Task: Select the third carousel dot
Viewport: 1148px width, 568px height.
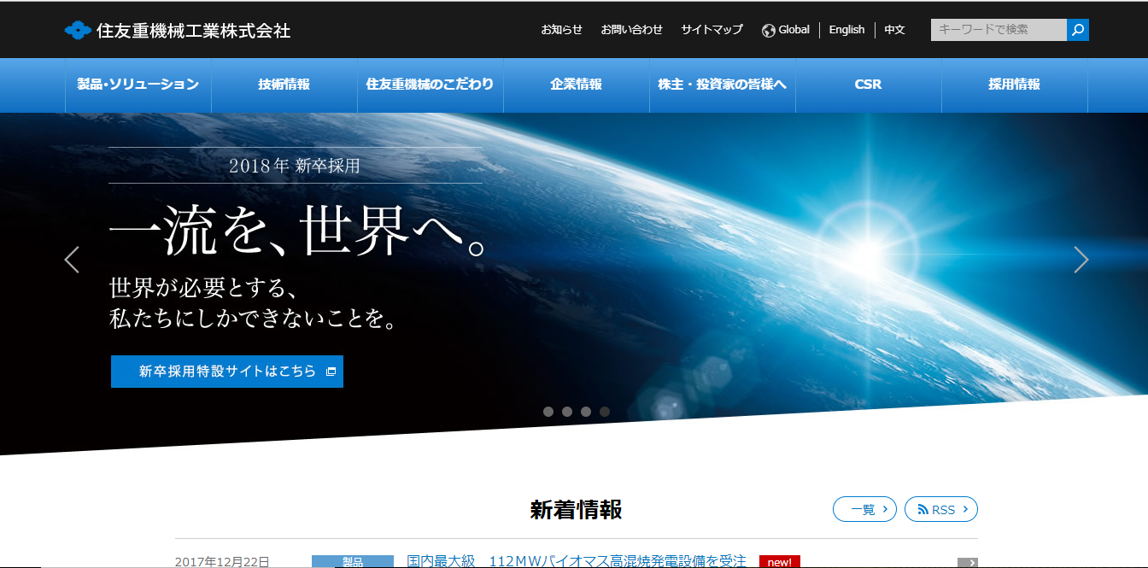Action: [x=586, y=412]
